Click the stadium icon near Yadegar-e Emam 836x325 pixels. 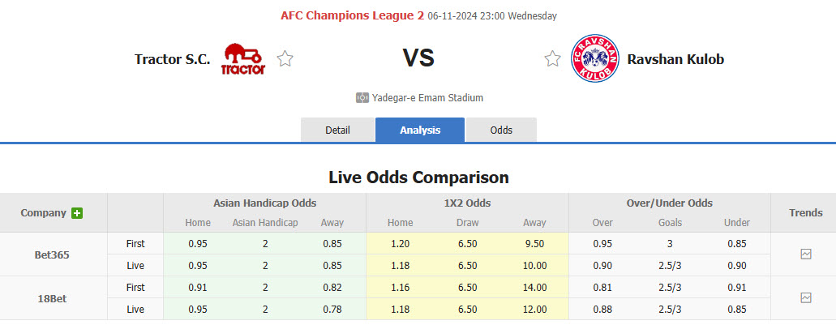click(x=362, y=98)
